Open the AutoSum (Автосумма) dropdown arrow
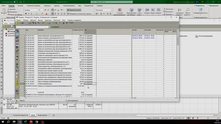Viewport: 221px width, 124px height. click(174, 9)
